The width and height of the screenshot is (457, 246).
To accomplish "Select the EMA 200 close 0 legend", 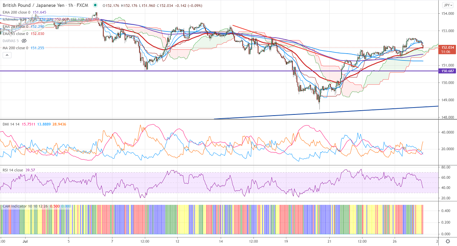I will pos(16,12).
